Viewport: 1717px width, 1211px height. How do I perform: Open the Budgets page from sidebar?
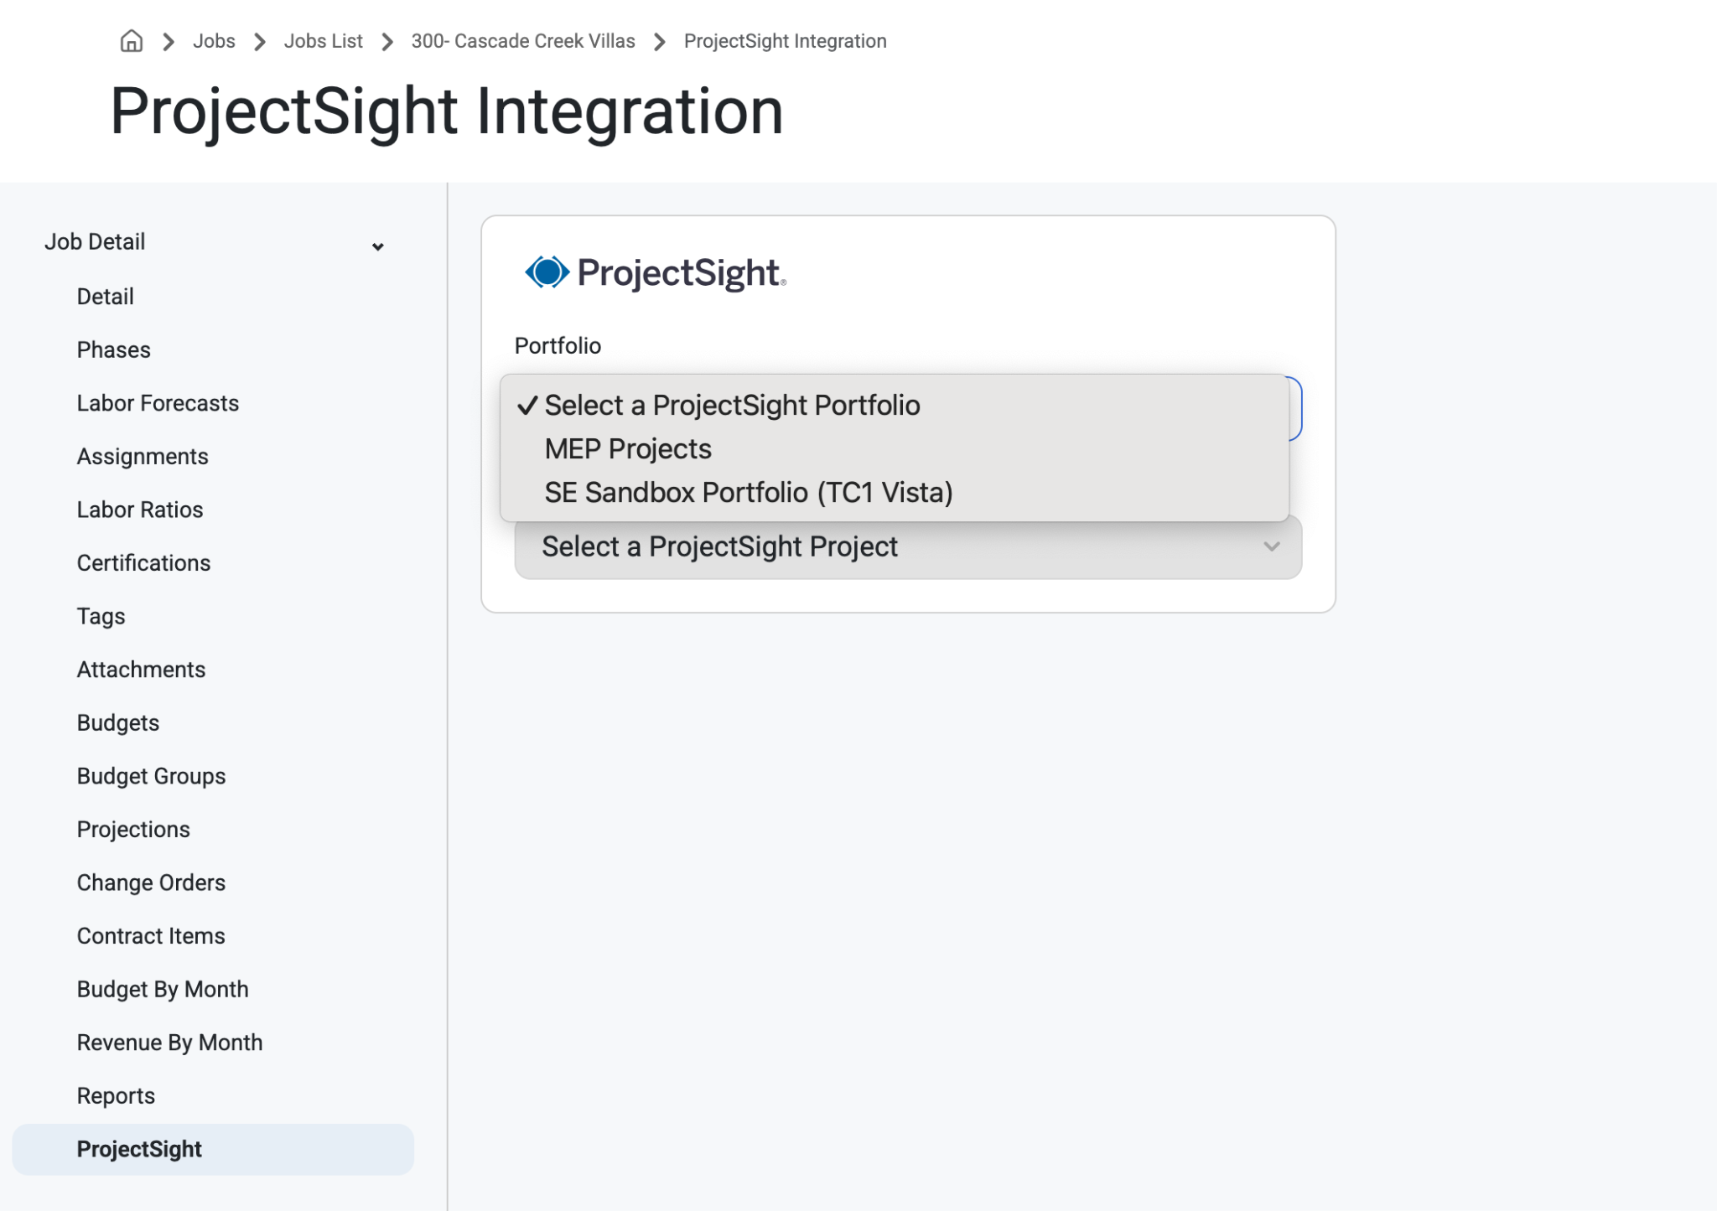(x=118, y=723)
